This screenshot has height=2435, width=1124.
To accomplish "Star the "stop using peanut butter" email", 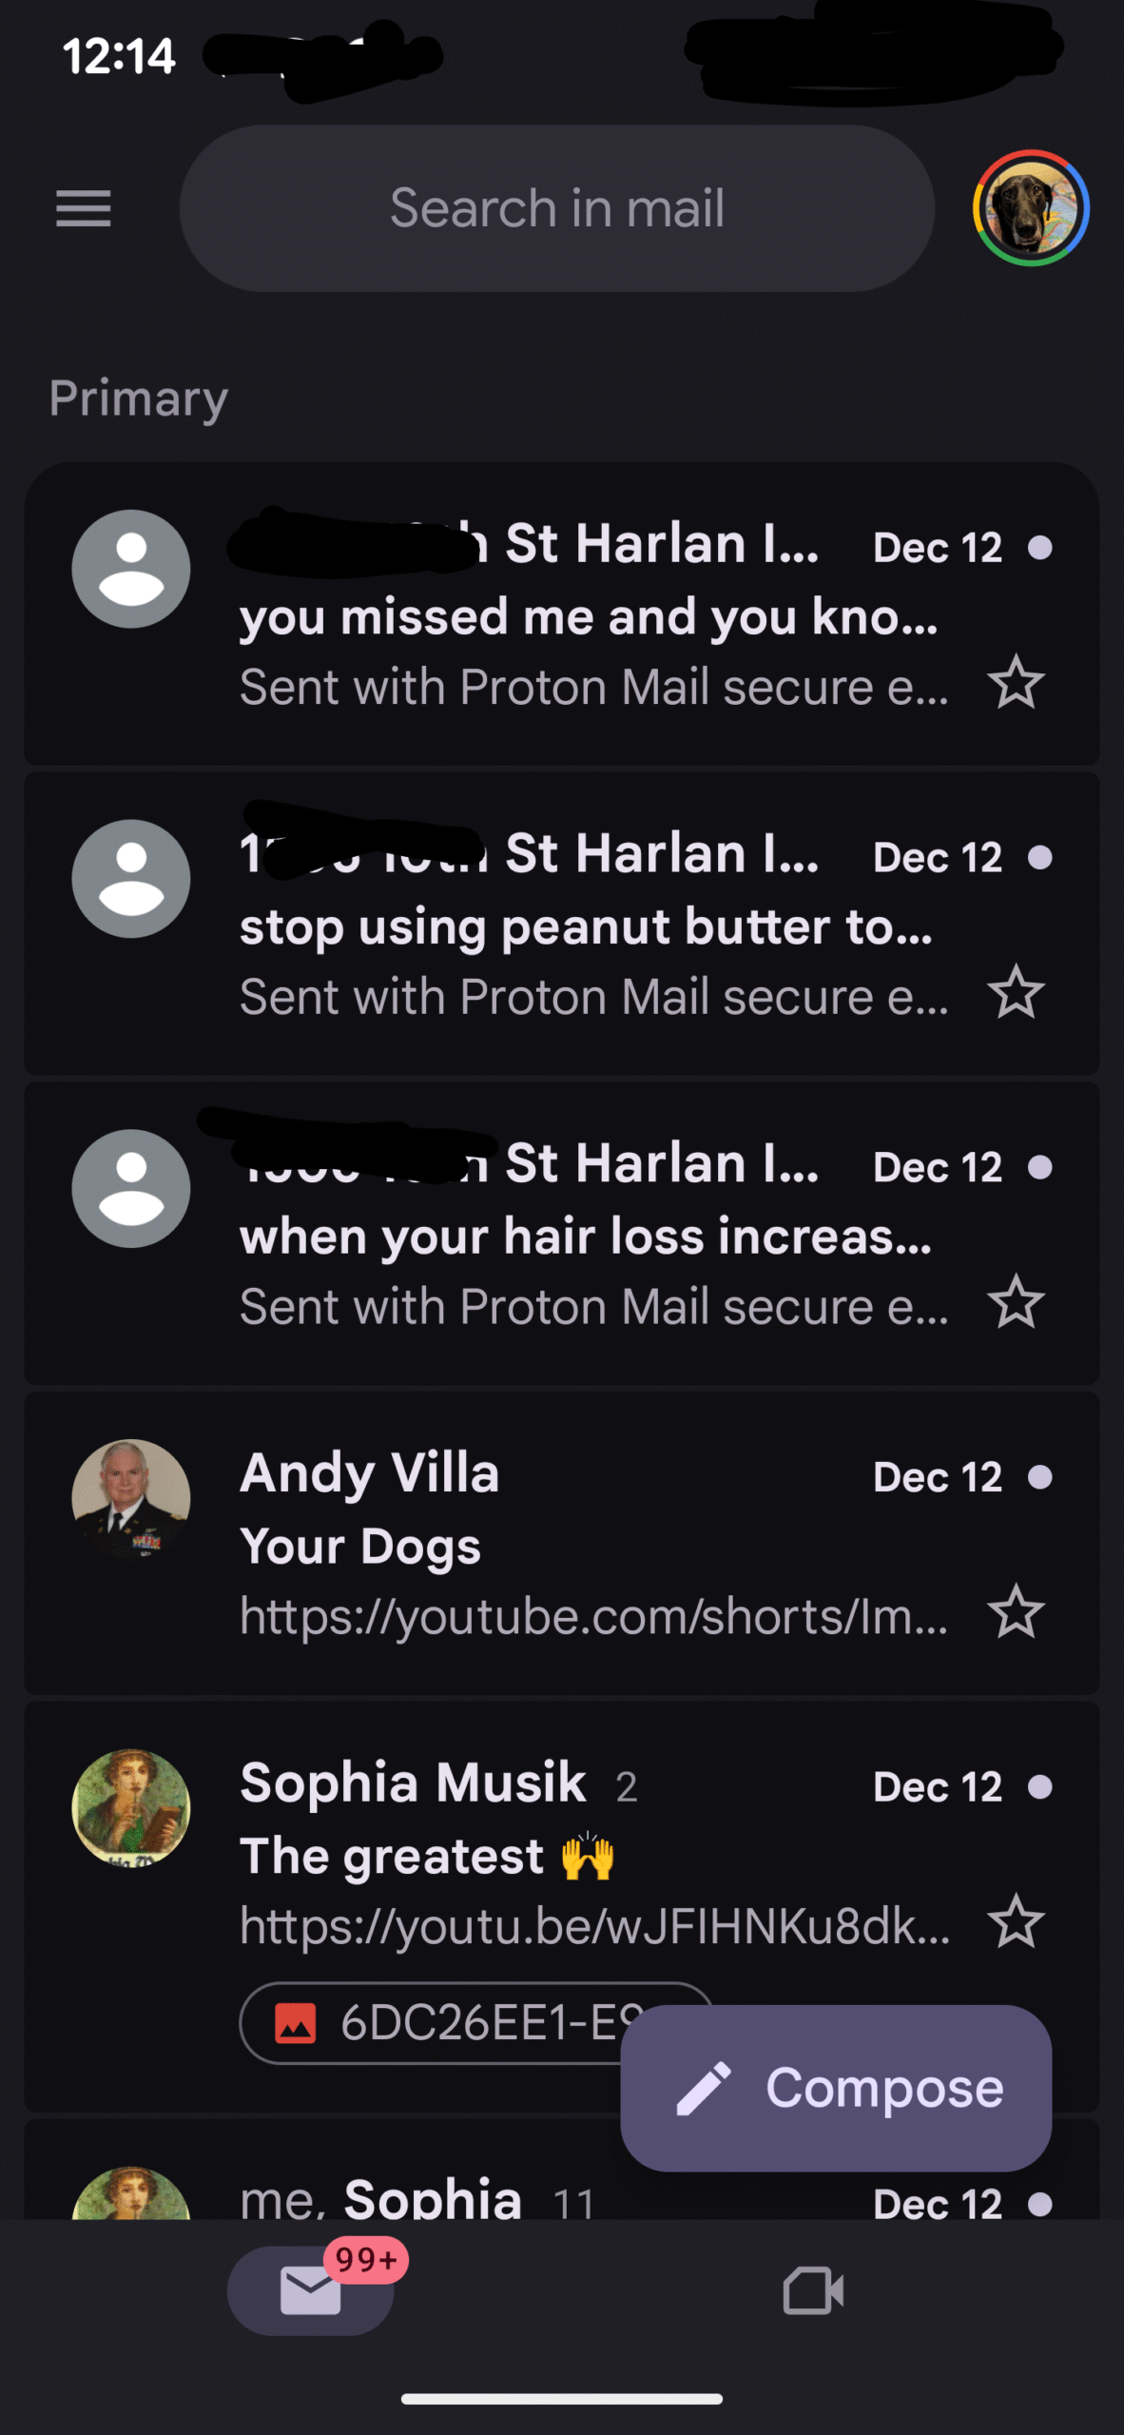I will pyautogui.click(x=1016, y=993).
